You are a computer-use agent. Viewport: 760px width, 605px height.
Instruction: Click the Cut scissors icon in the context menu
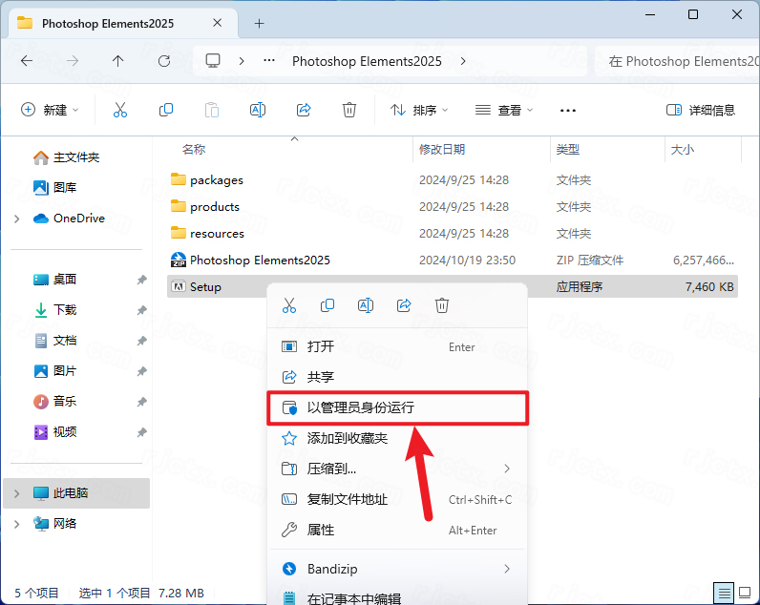point(289,305)
